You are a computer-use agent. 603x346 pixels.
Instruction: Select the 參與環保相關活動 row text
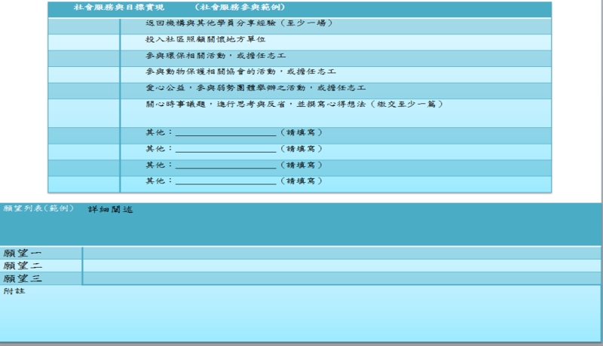pyautogui.click(x=216, y=56)
